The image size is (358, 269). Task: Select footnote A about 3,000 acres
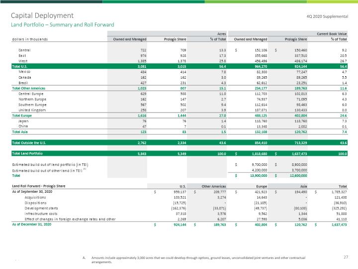point(194,260)
